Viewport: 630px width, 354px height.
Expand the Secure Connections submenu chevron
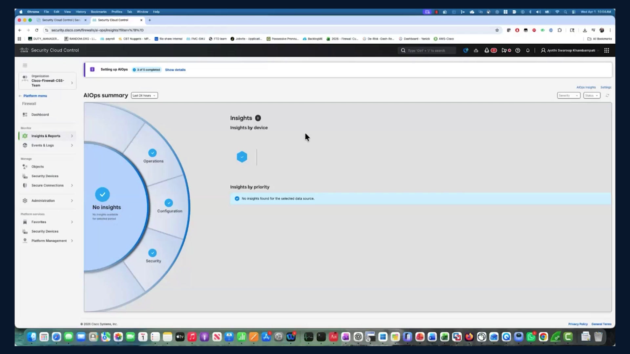click(x=72, y=186)
